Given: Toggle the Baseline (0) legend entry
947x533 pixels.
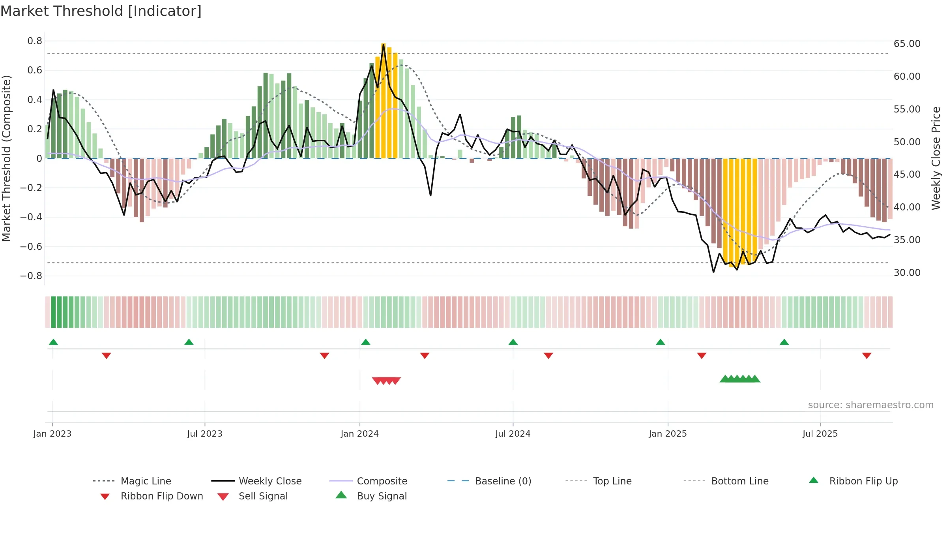Looking at the screenshot, I should click(489, 481).
